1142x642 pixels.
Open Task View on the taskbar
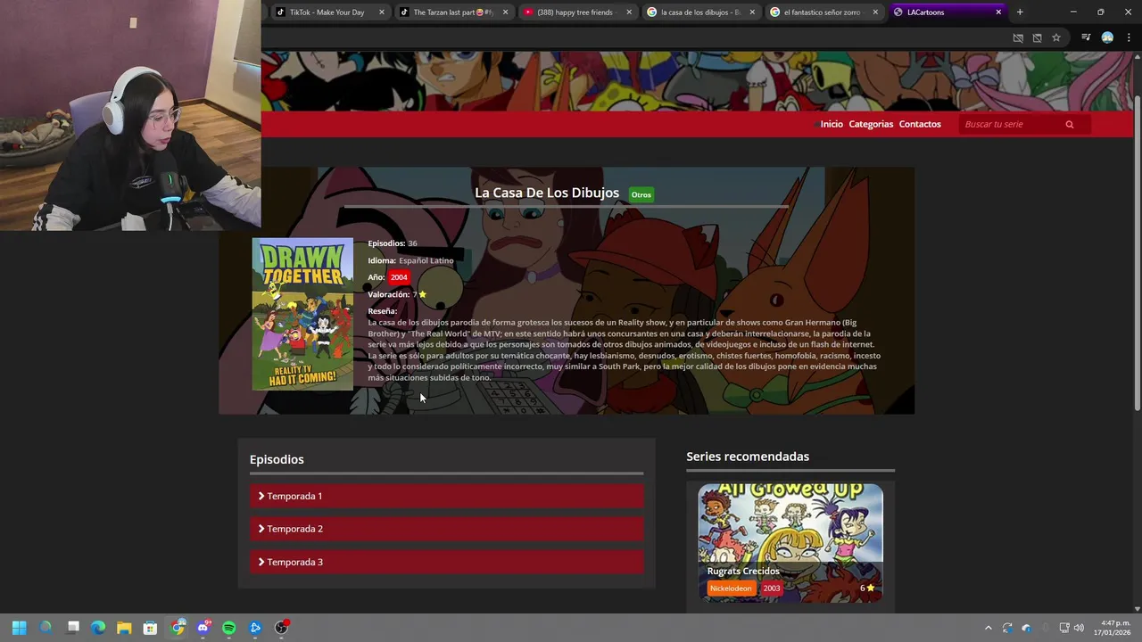(73, 628)
